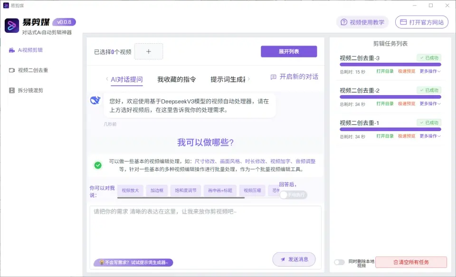Select the AI对话提问 tab
456x277 pixels.
coord(126,79)
